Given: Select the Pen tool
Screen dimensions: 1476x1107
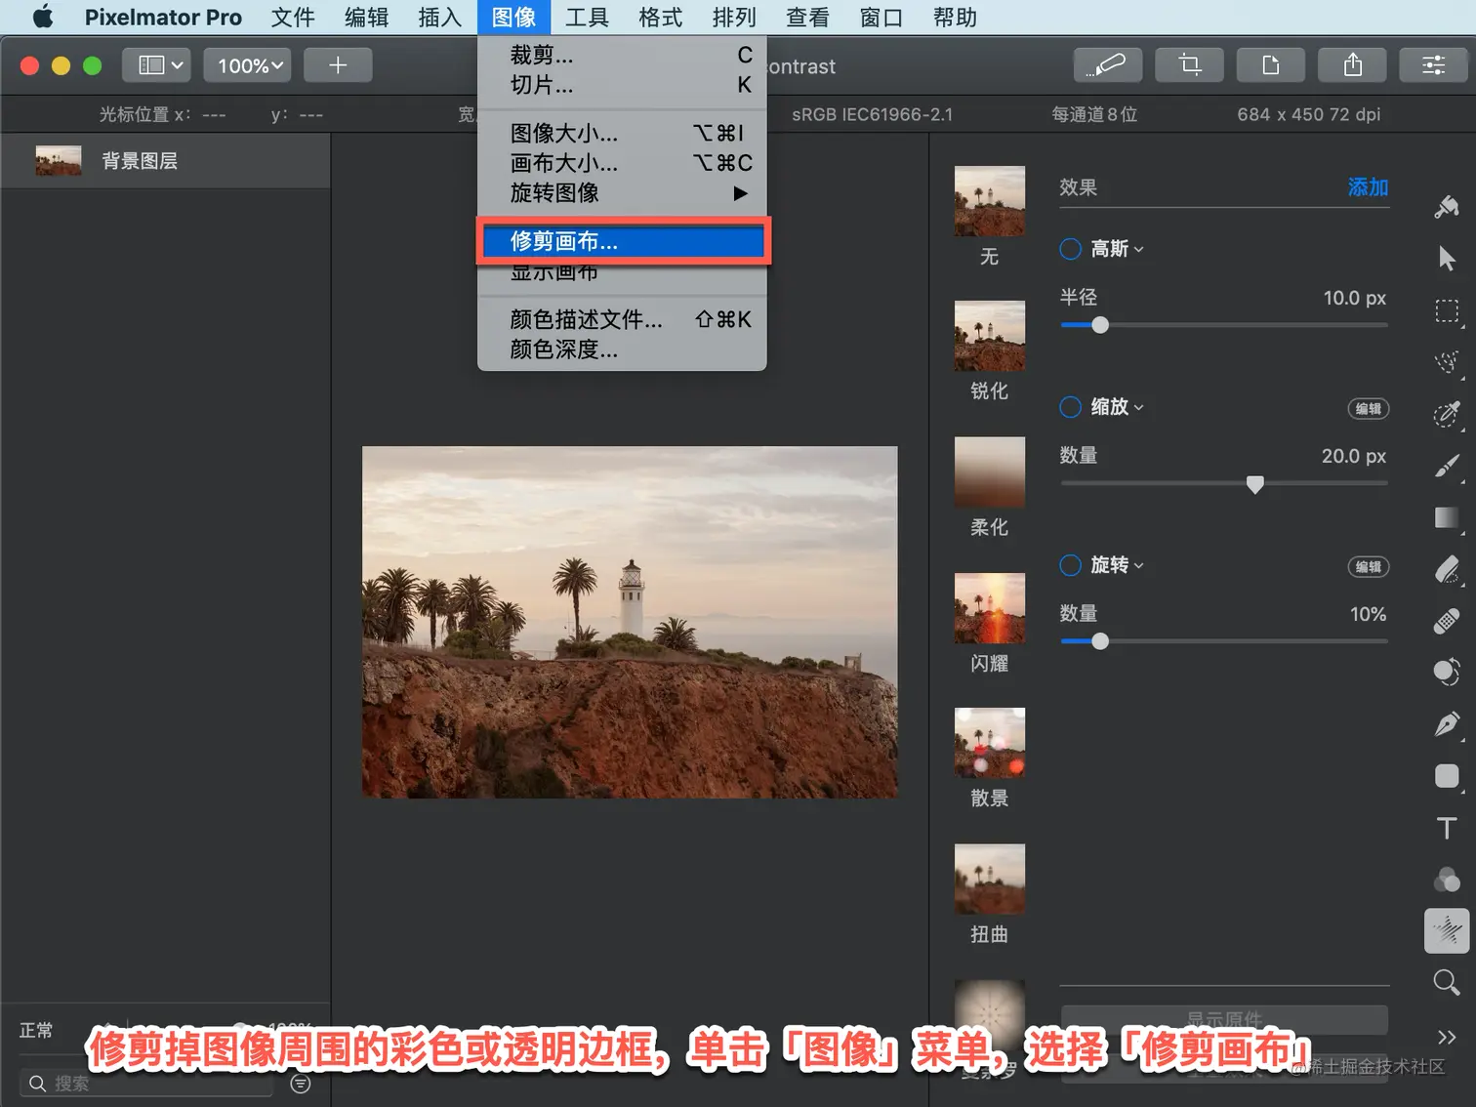Looking at the screenshot, I should [1447, 724].
